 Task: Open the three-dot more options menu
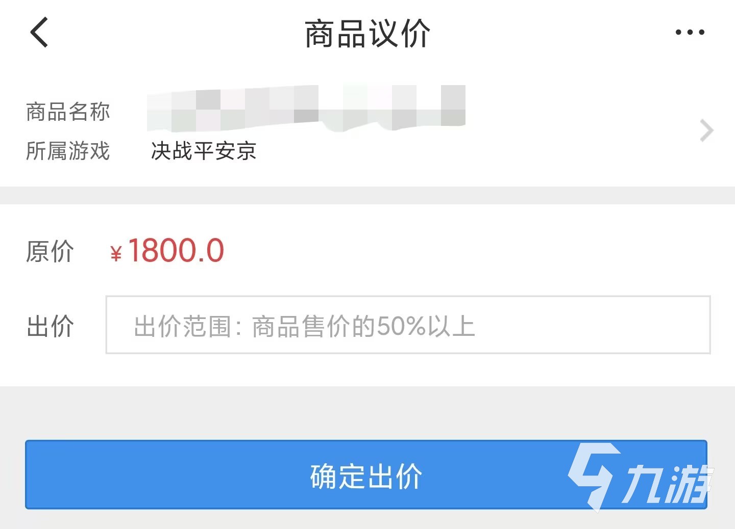click(690, 32)
